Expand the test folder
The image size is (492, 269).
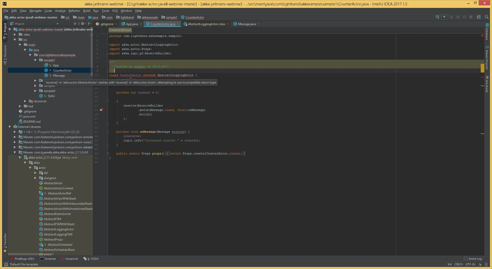pos(20,106)
